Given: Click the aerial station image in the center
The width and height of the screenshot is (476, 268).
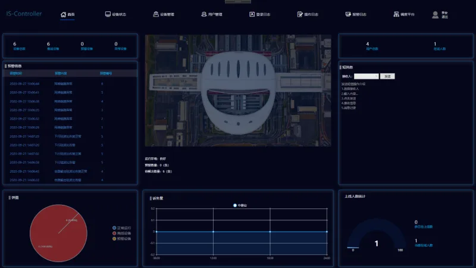Looking at the screenshot, I should 238,91.
